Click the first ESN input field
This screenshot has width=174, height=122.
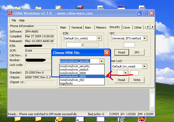(x=74, y=45)
